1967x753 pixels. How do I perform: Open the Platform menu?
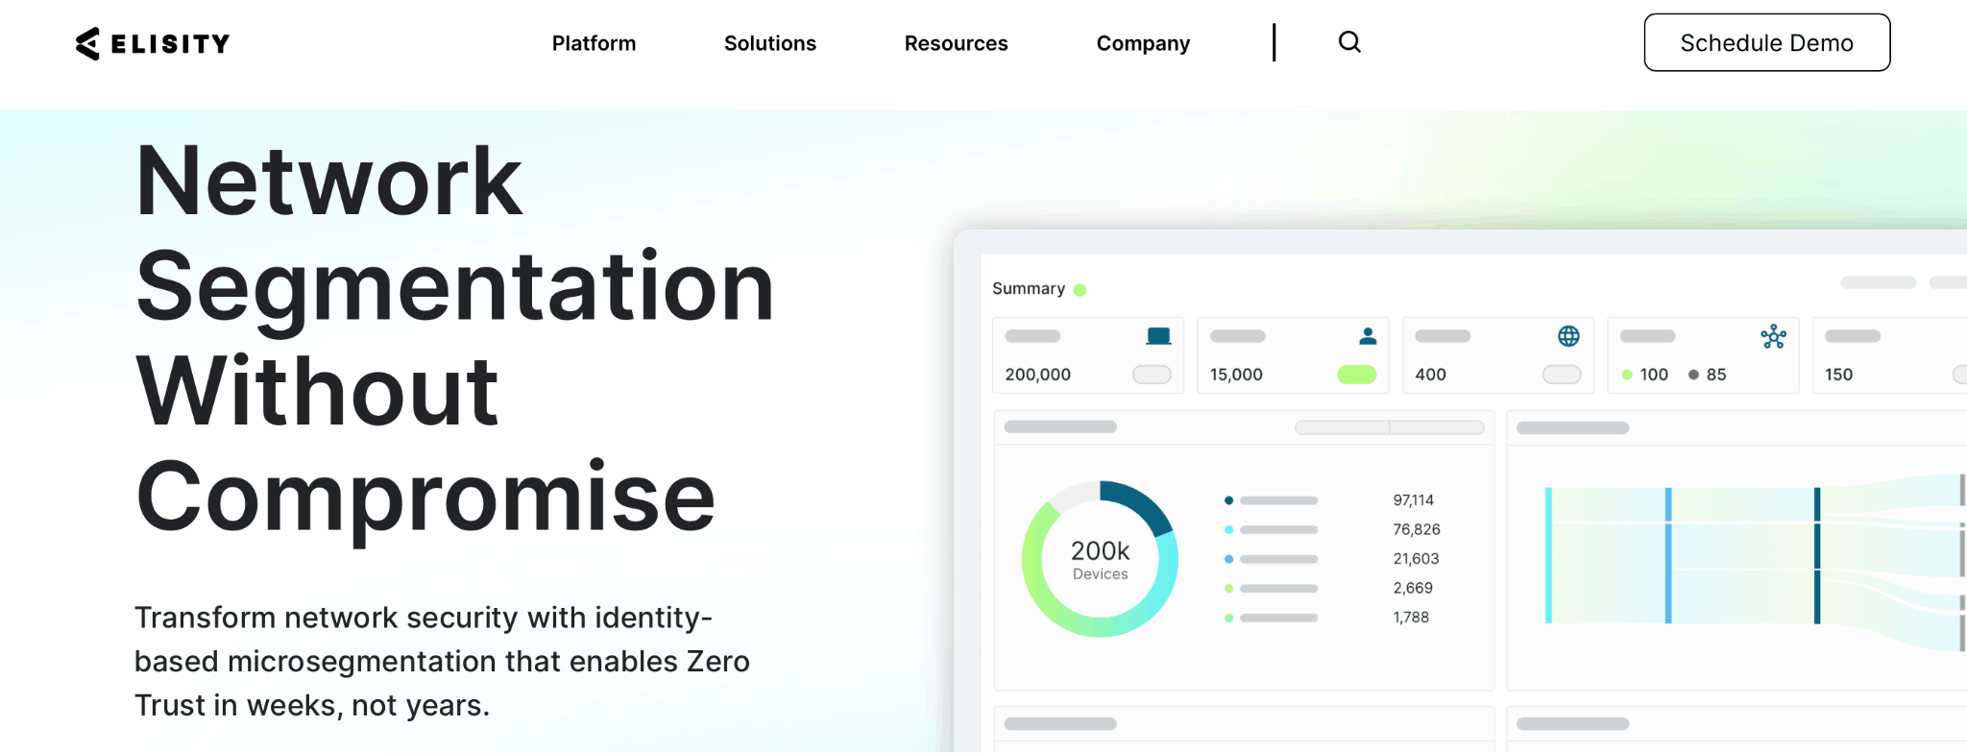[x=594, y=43]
